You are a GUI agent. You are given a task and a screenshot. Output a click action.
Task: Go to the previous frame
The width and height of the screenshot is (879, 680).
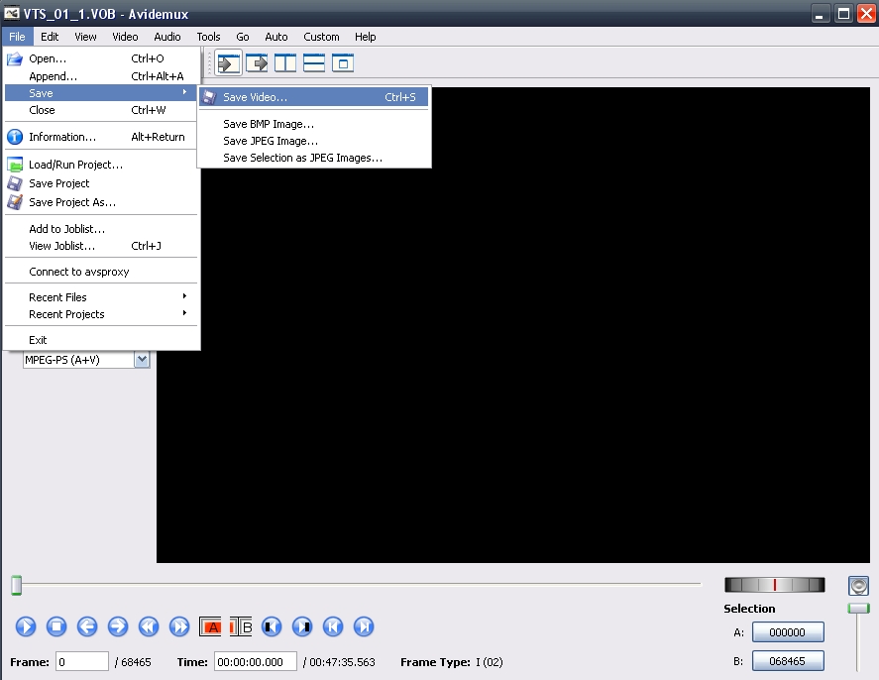pyautogui.click(x=87, y=626)
